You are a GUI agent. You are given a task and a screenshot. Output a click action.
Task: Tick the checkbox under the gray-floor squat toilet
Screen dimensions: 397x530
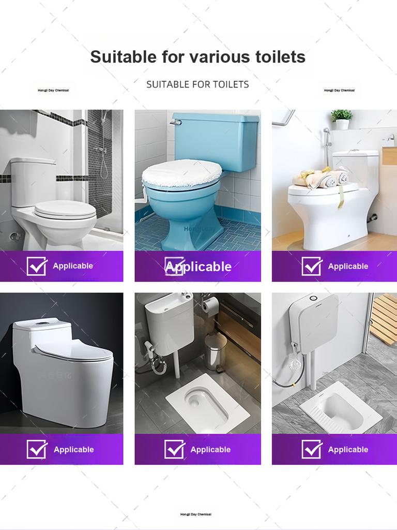(312, 449)
